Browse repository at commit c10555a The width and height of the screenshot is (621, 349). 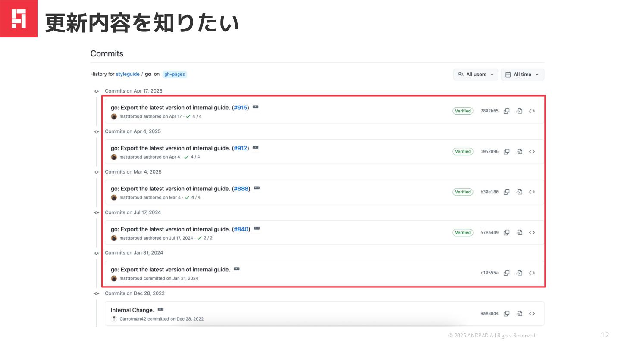point(532,273)
